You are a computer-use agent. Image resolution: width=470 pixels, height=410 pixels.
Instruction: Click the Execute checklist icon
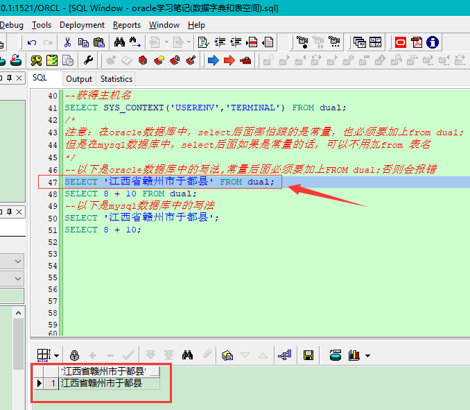[52, 60]
